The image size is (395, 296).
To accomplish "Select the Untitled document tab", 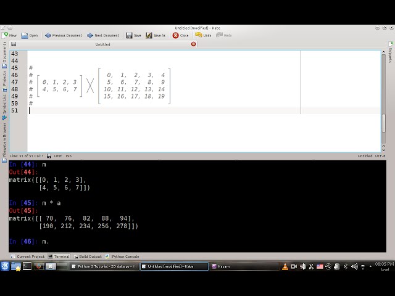I will point(103,44).
